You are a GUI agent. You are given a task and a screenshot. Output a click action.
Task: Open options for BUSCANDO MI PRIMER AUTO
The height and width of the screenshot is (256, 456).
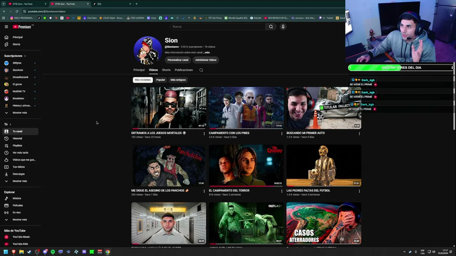click(359, 134)
